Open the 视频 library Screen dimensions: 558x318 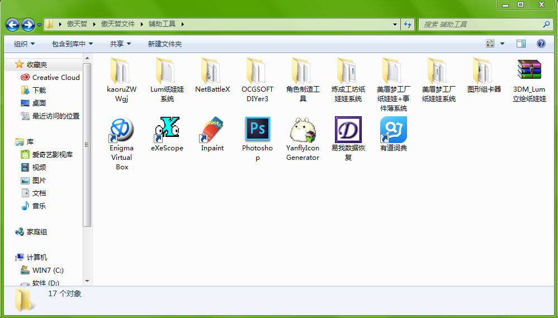34,167
